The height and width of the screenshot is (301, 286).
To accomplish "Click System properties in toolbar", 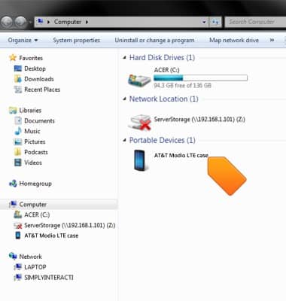I will (77, 40).
